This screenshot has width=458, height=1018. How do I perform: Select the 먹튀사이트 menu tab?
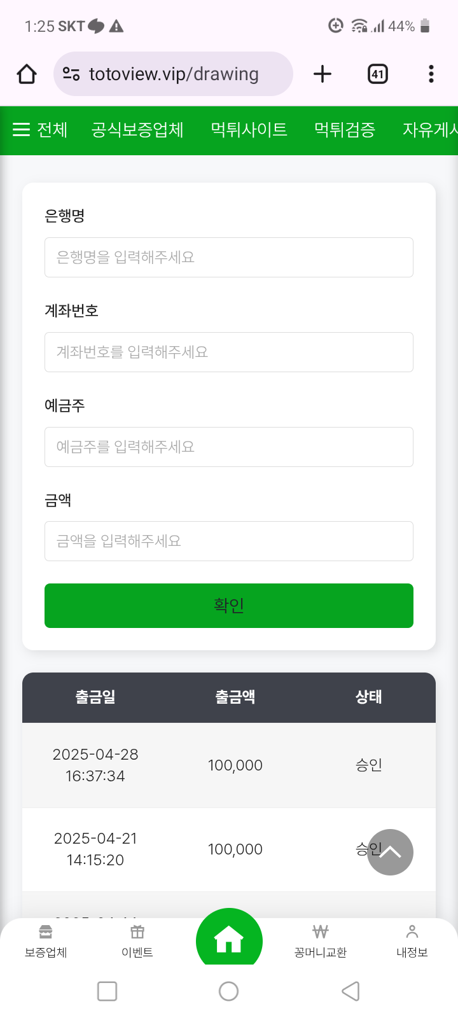[249, 130]
